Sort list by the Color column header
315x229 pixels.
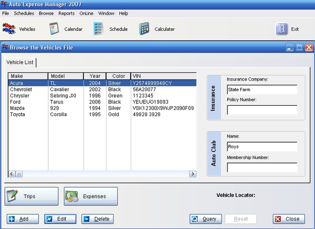(x=118, y=76)
